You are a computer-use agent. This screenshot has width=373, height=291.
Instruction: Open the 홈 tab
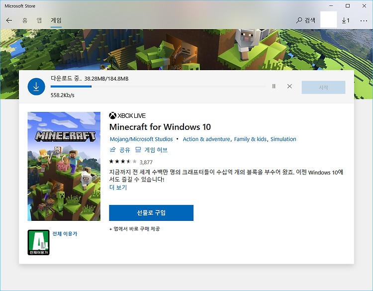(25, 20)
